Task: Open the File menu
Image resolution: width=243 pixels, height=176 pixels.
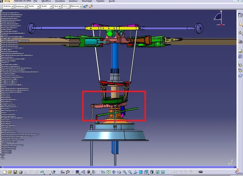Action: click(x=35, y=1)
